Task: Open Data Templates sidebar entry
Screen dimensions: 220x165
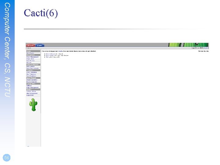Action: (31, 76)
